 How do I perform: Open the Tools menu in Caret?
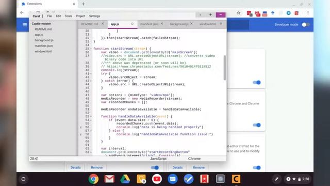68,16
